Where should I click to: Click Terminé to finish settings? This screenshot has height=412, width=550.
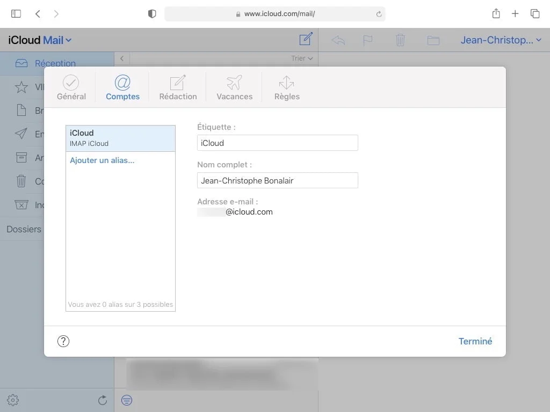click(x=475, y=341)
